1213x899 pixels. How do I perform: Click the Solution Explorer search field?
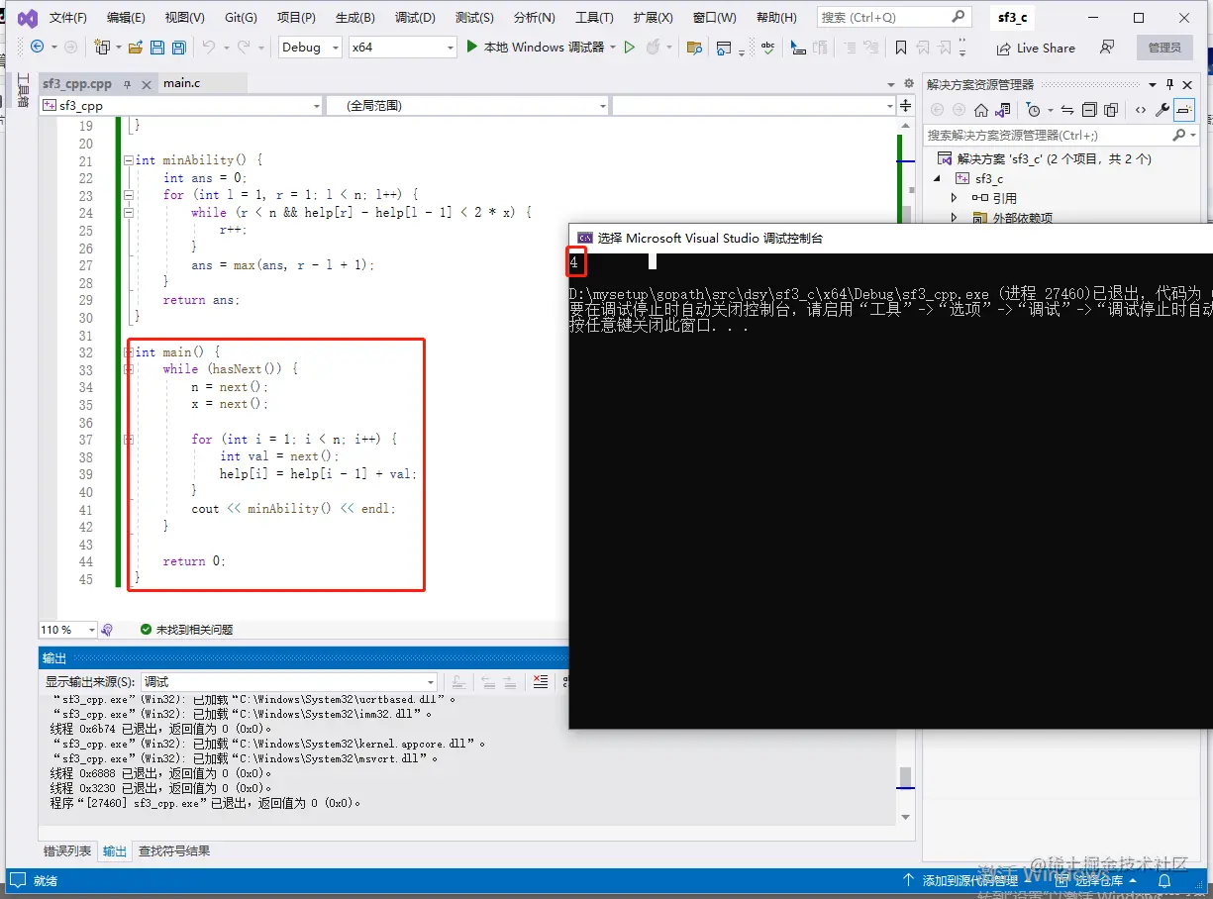[x=1061, y=136]
